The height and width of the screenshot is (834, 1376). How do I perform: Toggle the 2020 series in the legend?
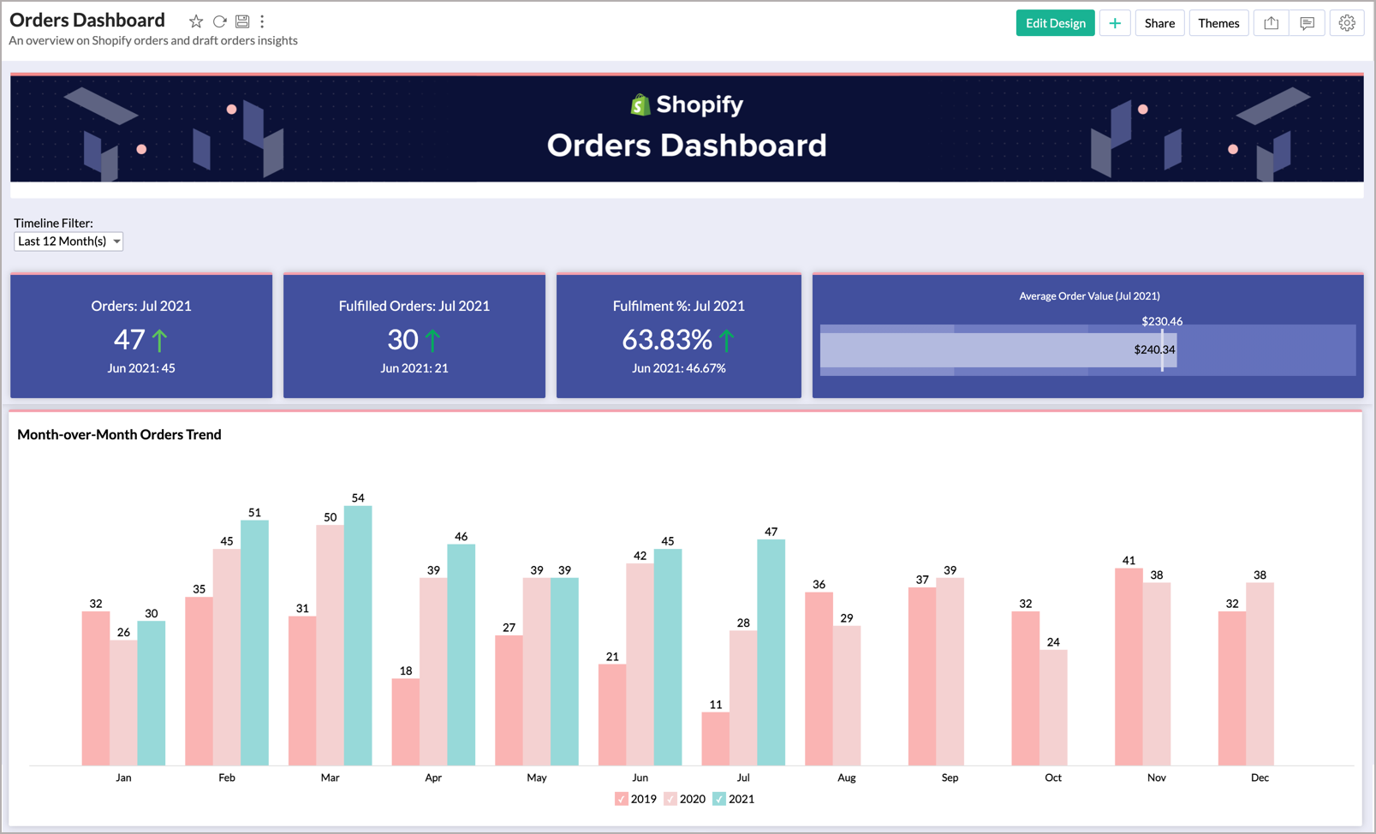[669, 798]
